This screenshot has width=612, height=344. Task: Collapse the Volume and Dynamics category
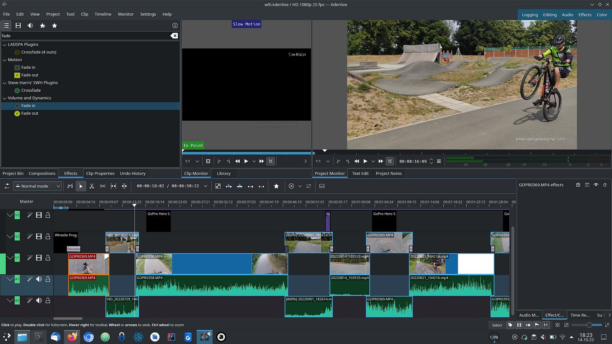click(x=5, y=98)
